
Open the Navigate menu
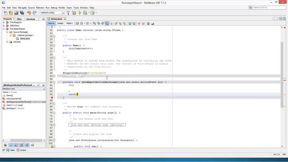pos(22,8)
